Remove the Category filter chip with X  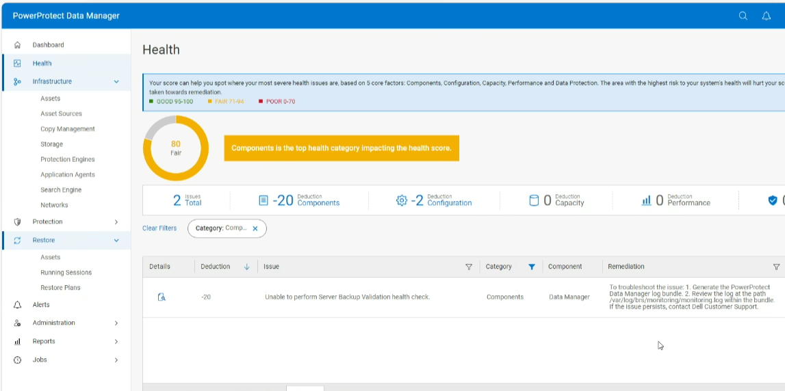[x=255, y=228]
